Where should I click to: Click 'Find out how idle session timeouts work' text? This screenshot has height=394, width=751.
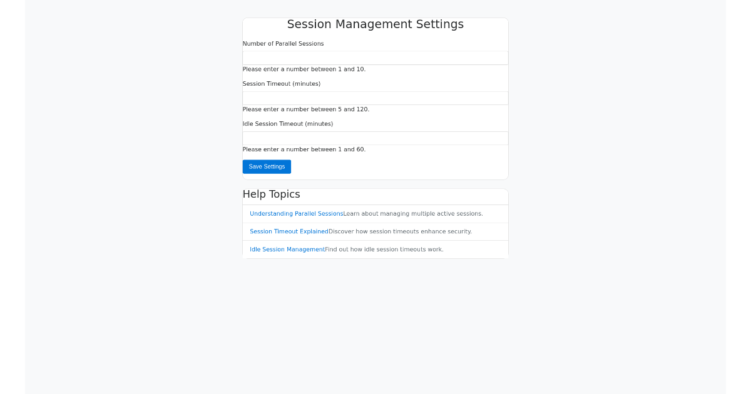384,250
